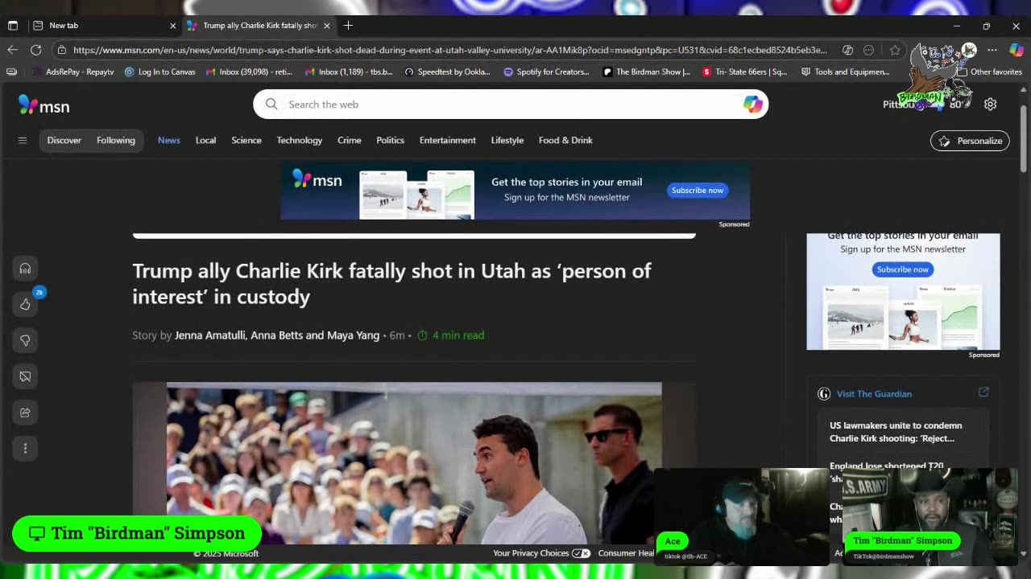Click the Charlie Kirk article photo
The height and width of the screenshot is (579, 1031).
(x=414, y=463)
